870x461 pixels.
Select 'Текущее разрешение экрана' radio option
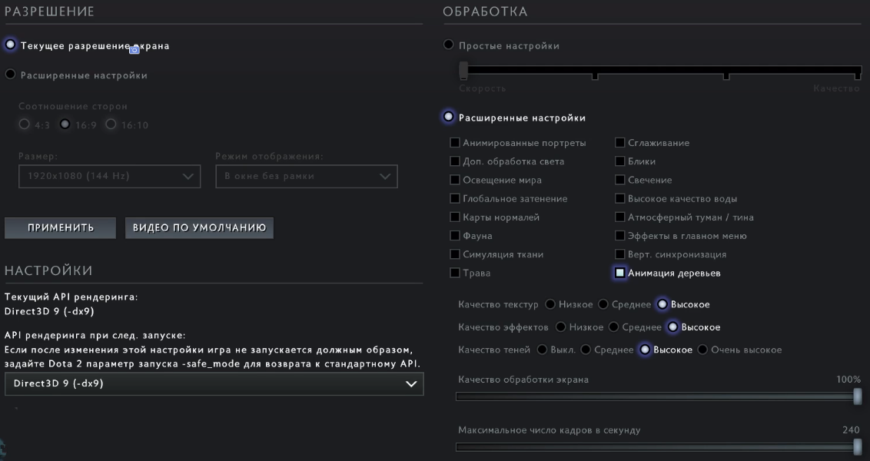pyautogui.click(x=11, y=45)
